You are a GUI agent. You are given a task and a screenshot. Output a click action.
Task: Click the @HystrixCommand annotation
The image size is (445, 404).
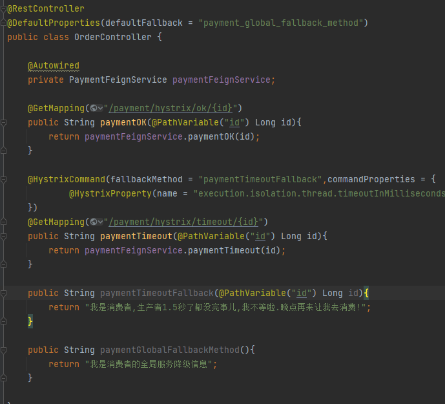(x=67, y=179)
